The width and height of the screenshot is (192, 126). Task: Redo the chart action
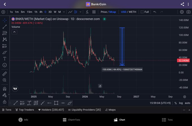pos(162,12)
